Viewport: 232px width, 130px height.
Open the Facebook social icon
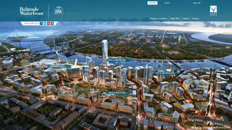[41, 23]
